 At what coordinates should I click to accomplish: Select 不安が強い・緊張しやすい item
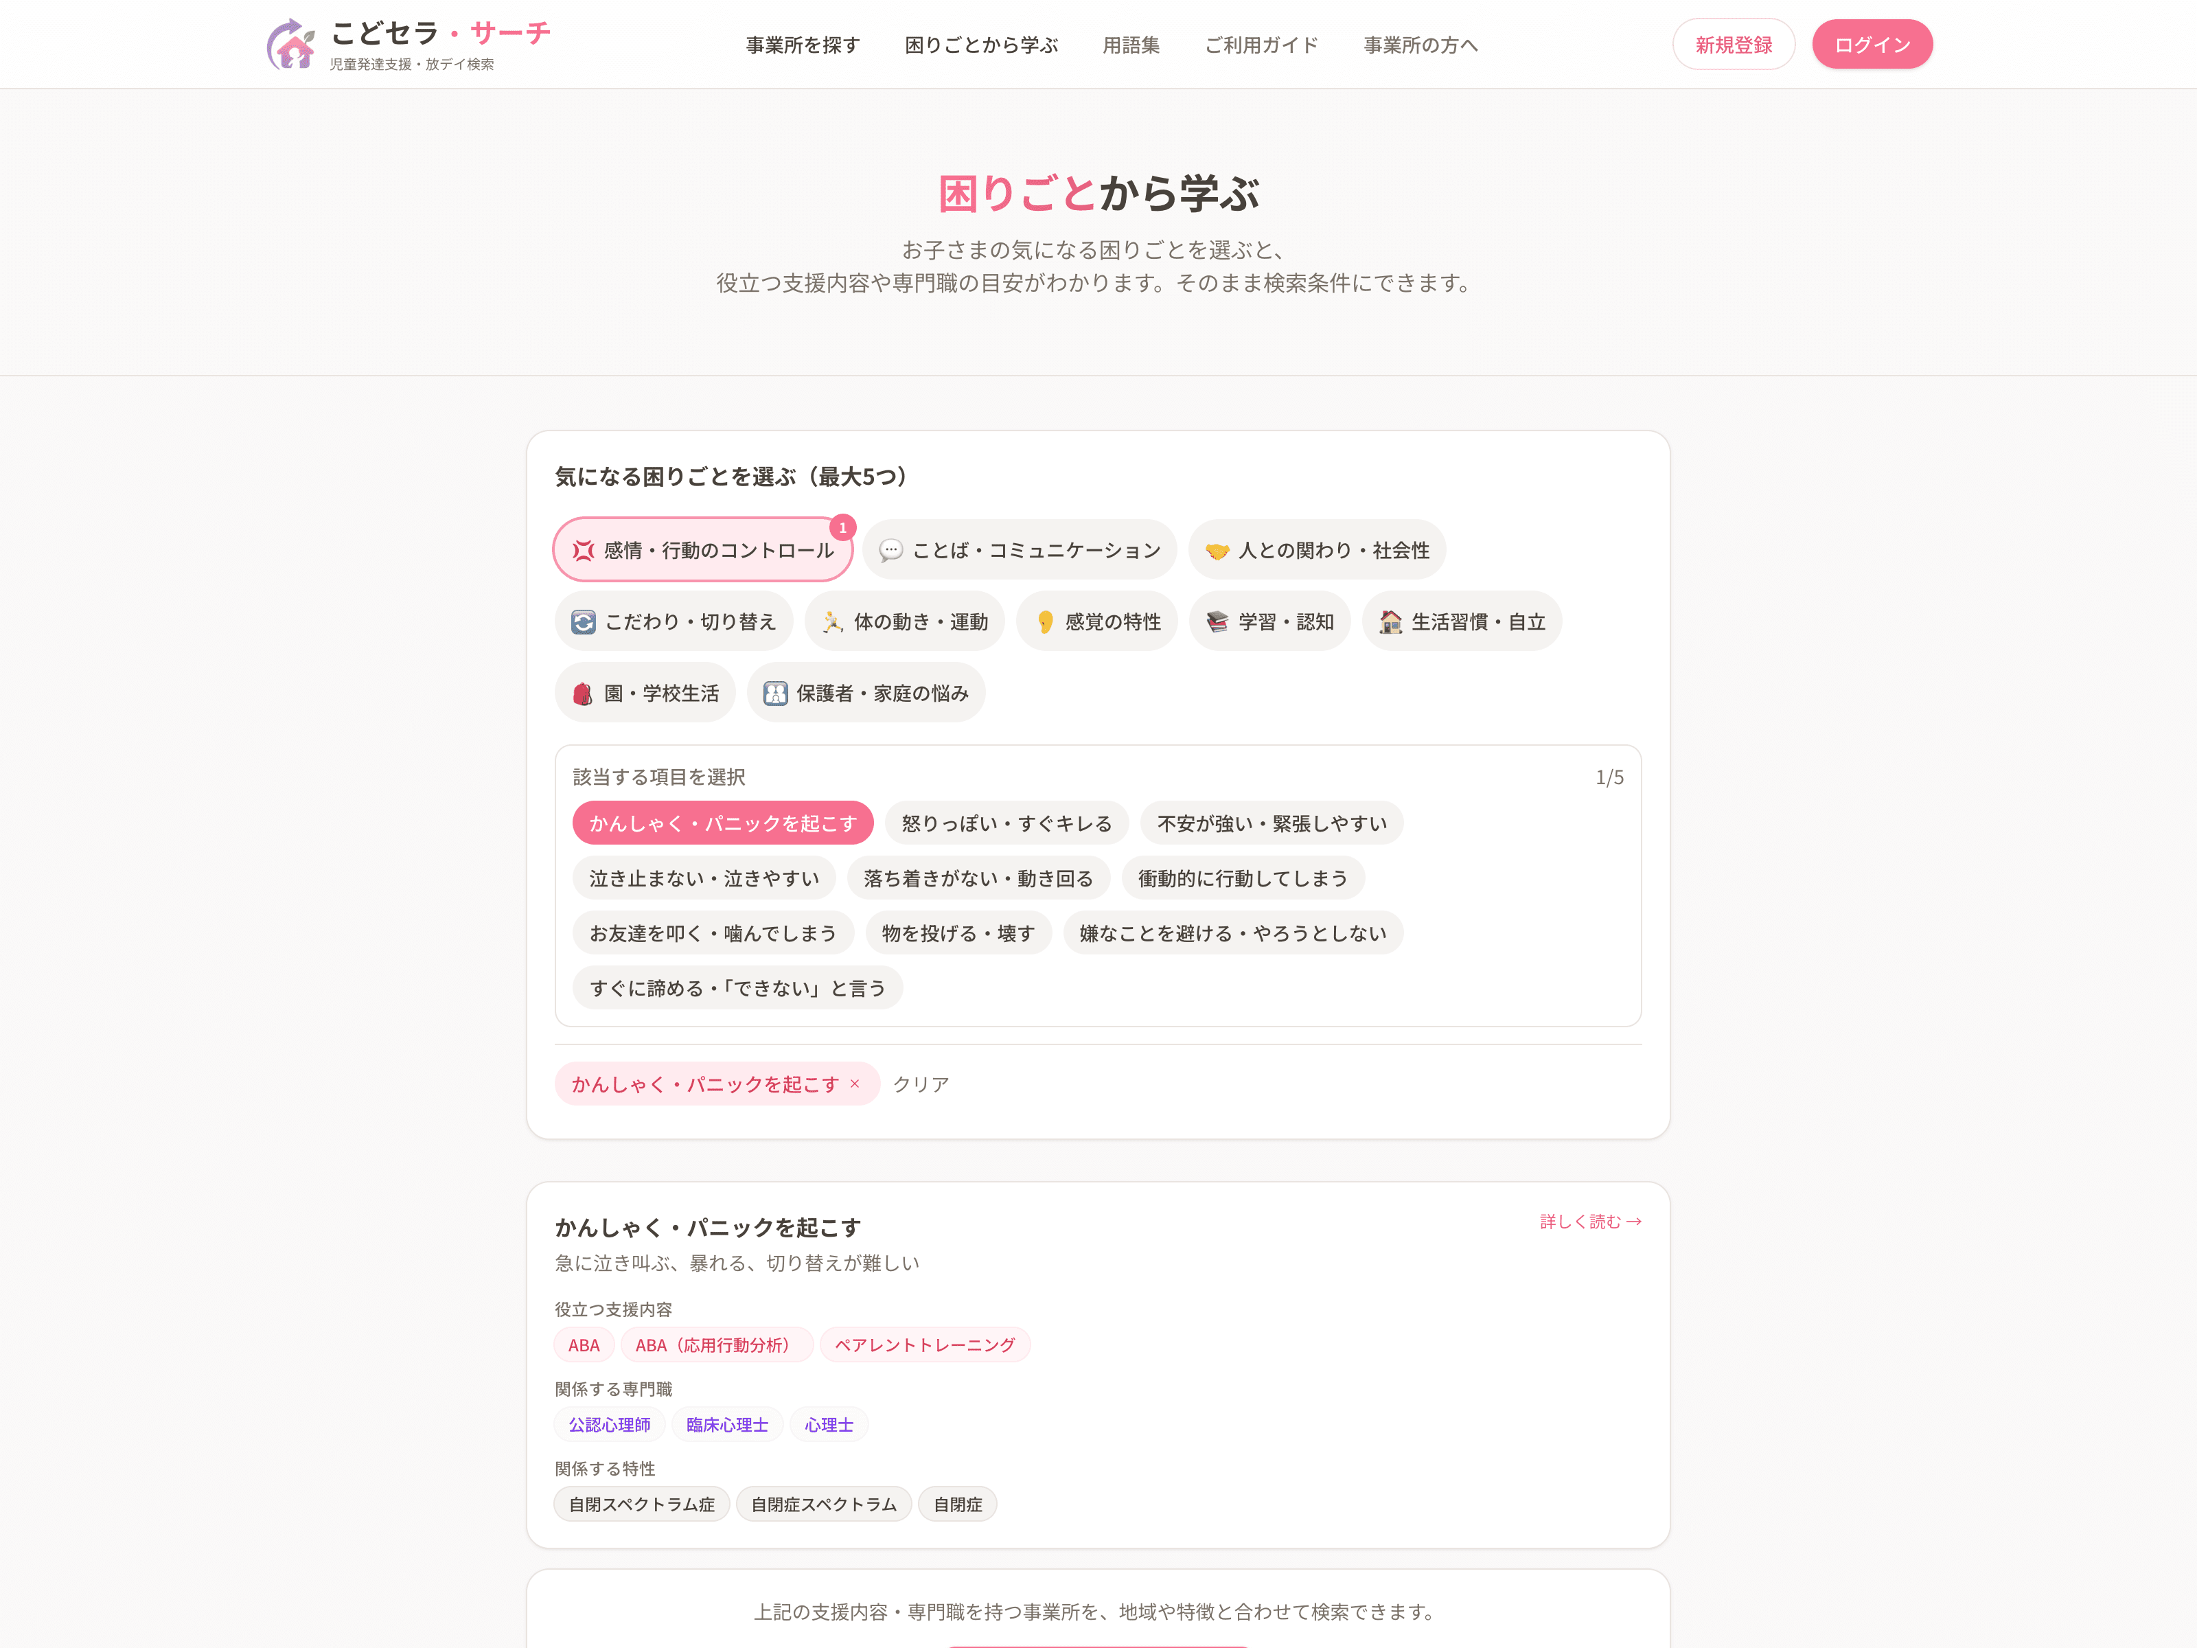click(x=1272, y=823)
